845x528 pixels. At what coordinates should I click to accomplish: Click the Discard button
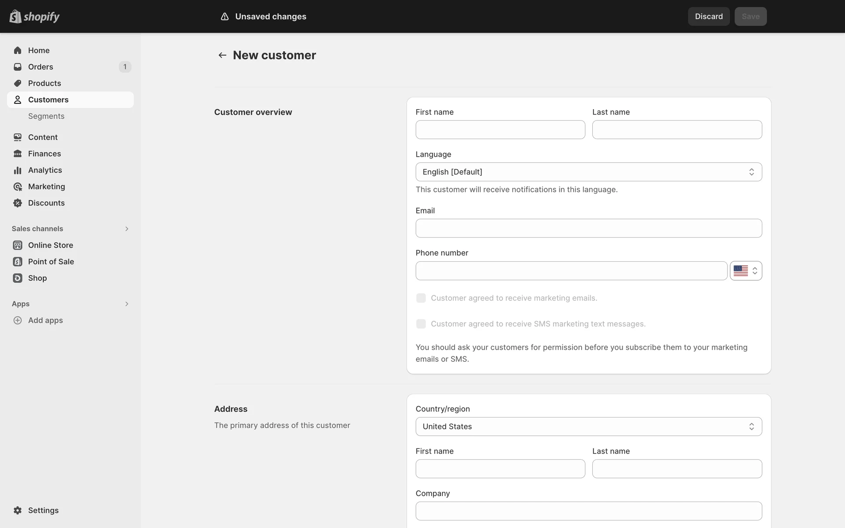[709, 16]
